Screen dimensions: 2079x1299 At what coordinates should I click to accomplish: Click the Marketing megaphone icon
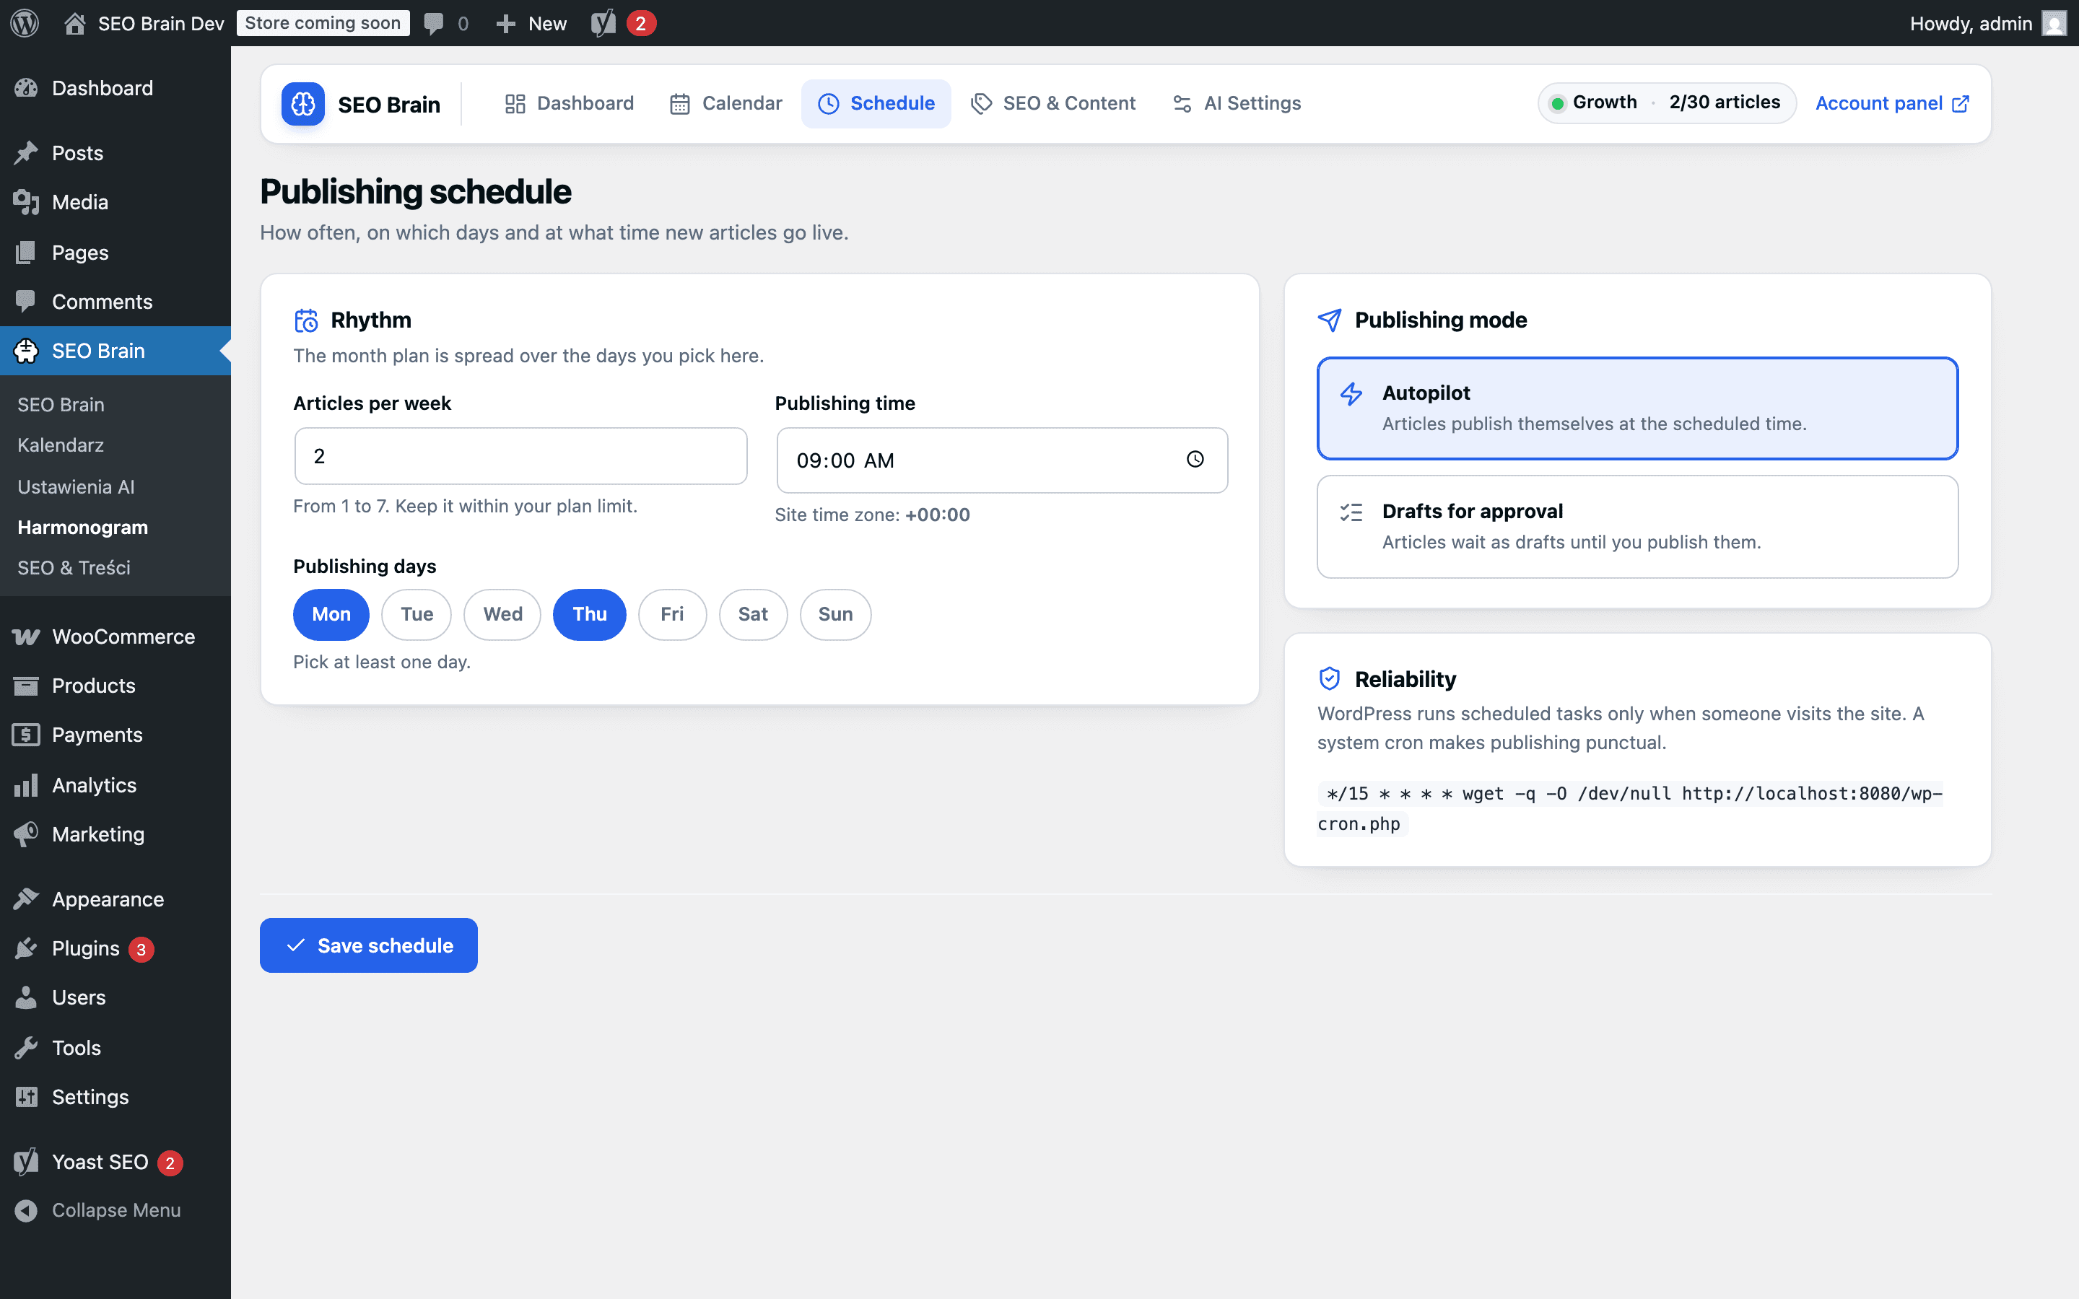point(26,834)
